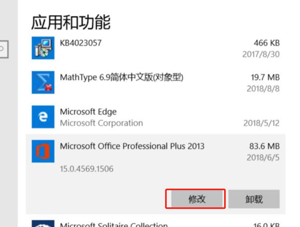This screenshot has width=300, height=227.
Task: Click the Office version number 15.0.4569.1506
Action: click(x=86, y=169)
